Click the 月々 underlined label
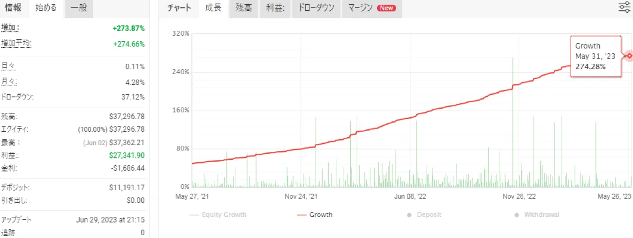Screen dimensions: 633x238 point(9,82)
